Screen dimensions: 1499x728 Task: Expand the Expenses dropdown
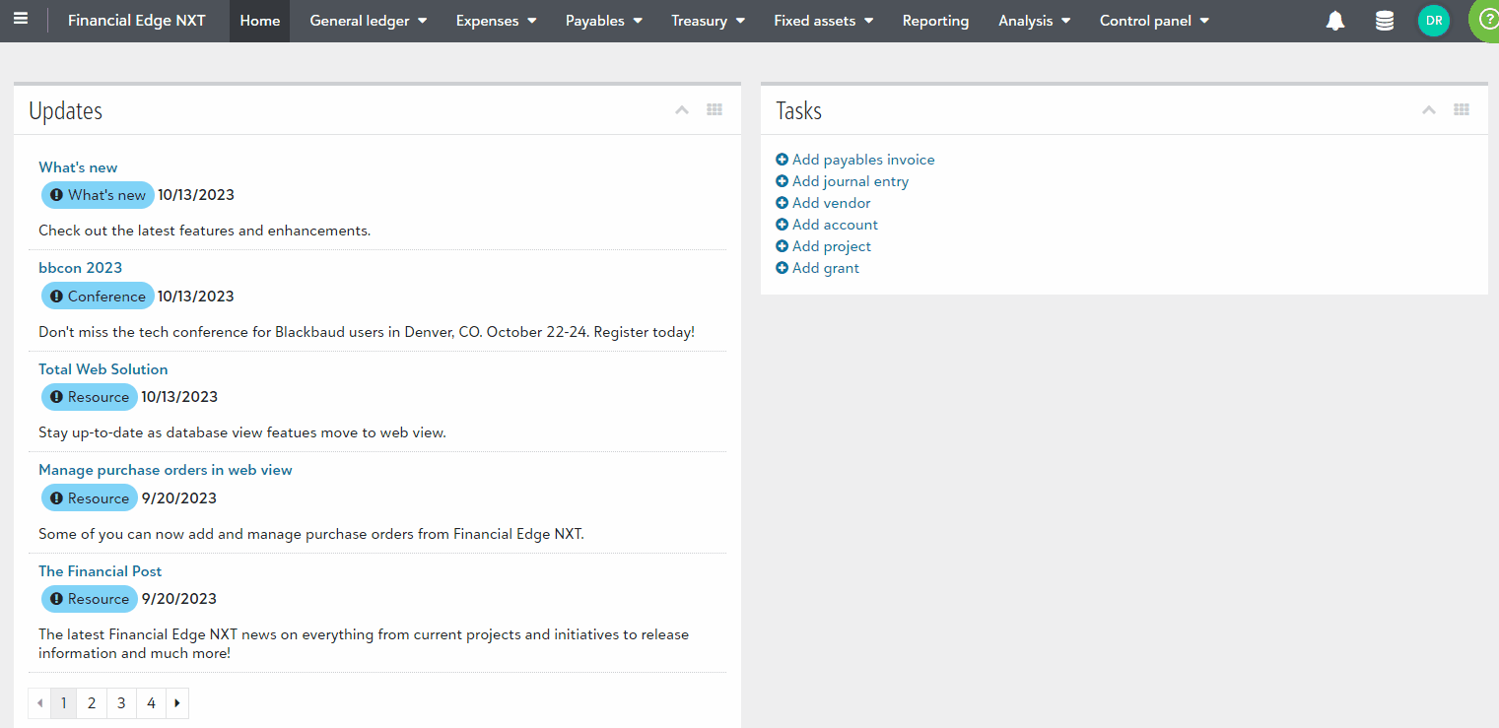pyautogui.click(x=496, y=21)
